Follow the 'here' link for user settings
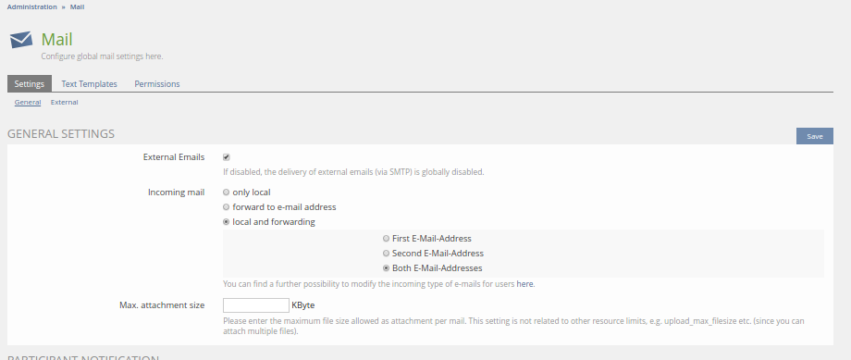This screenshot has width=851, height=360. coord(524,284)
